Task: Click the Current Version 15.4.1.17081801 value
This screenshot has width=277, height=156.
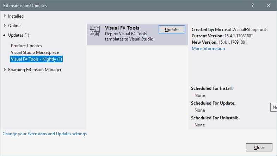Action: click(x=239, y=36)
